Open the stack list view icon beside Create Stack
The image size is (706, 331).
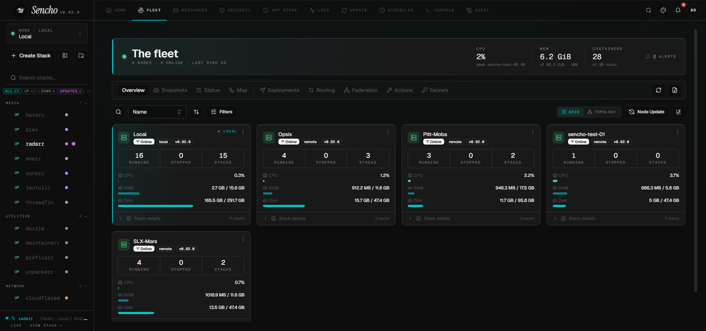[65, 56]
